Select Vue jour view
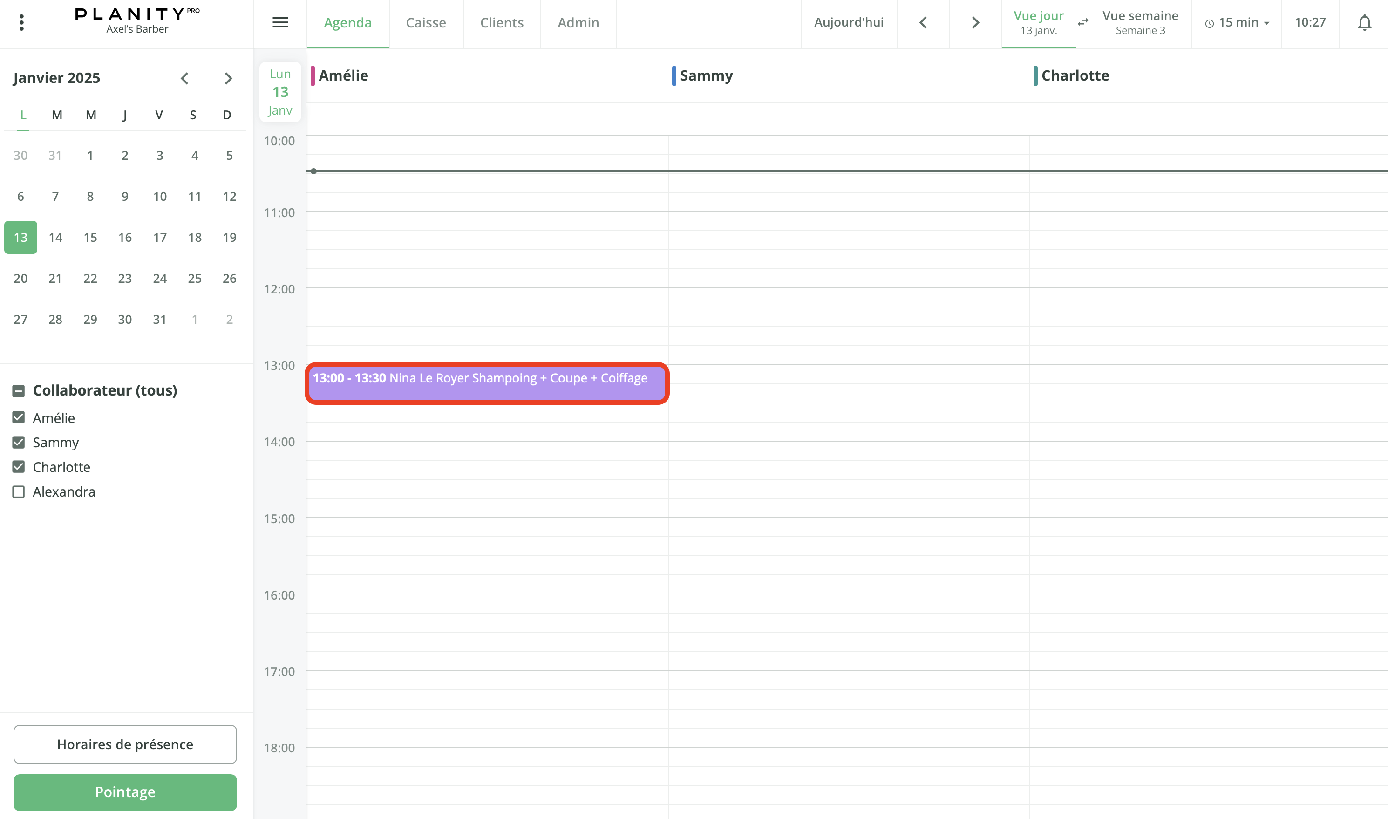This screenshot has height=819, width=1388. tap(1038, 23)
